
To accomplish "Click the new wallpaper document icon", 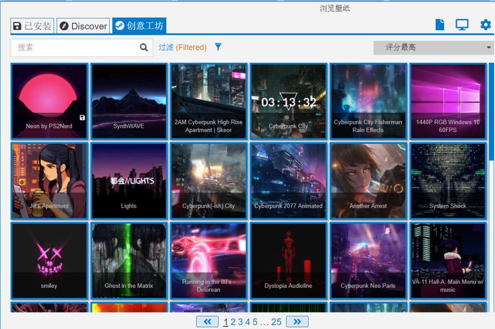I will (439, 24).
